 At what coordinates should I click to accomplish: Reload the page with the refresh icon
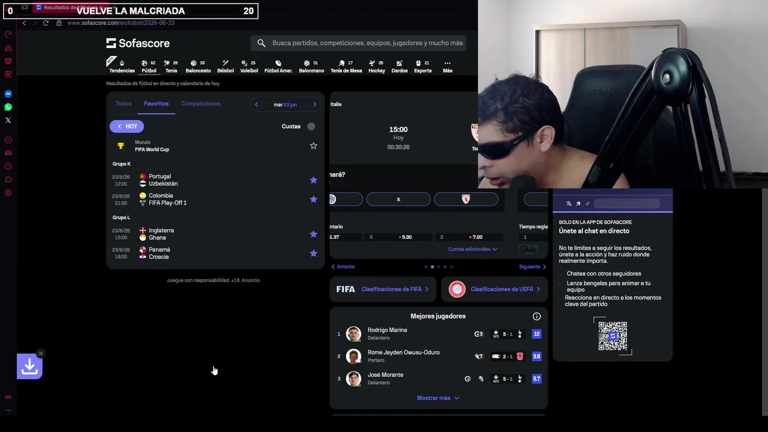click(x=46, y=23)
